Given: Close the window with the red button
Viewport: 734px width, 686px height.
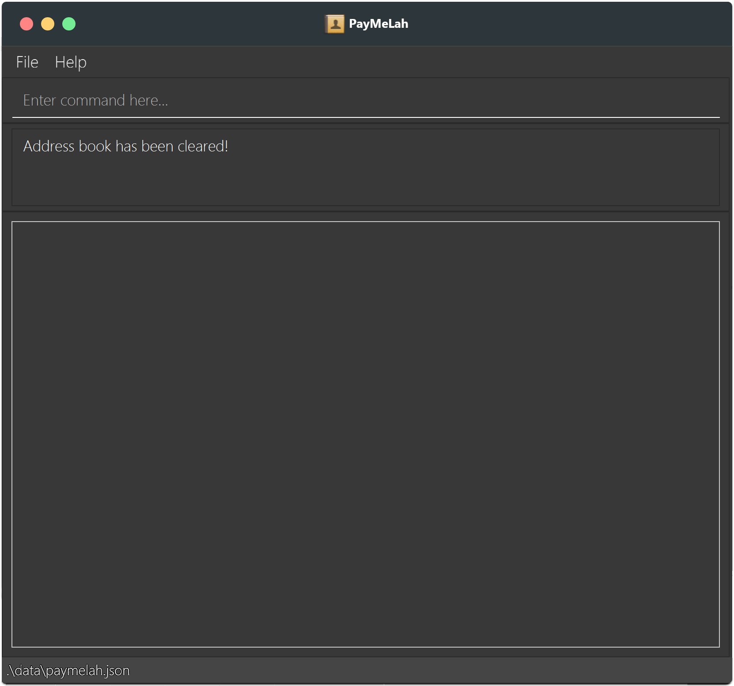Looking at the screenshot, I should pos(26,24).
